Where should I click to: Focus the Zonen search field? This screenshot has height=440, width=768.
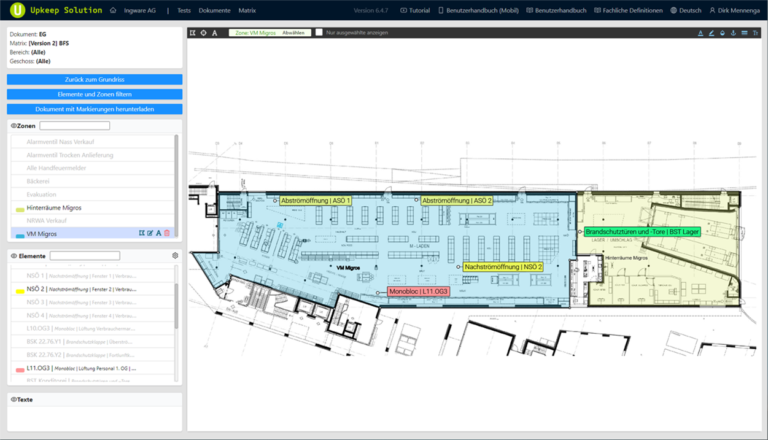point(75,126)
